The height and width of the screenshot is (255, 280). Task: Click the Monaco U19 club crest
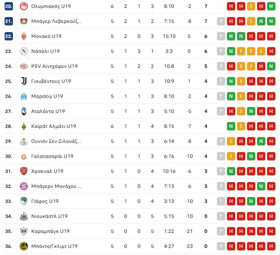pos(23,36)
